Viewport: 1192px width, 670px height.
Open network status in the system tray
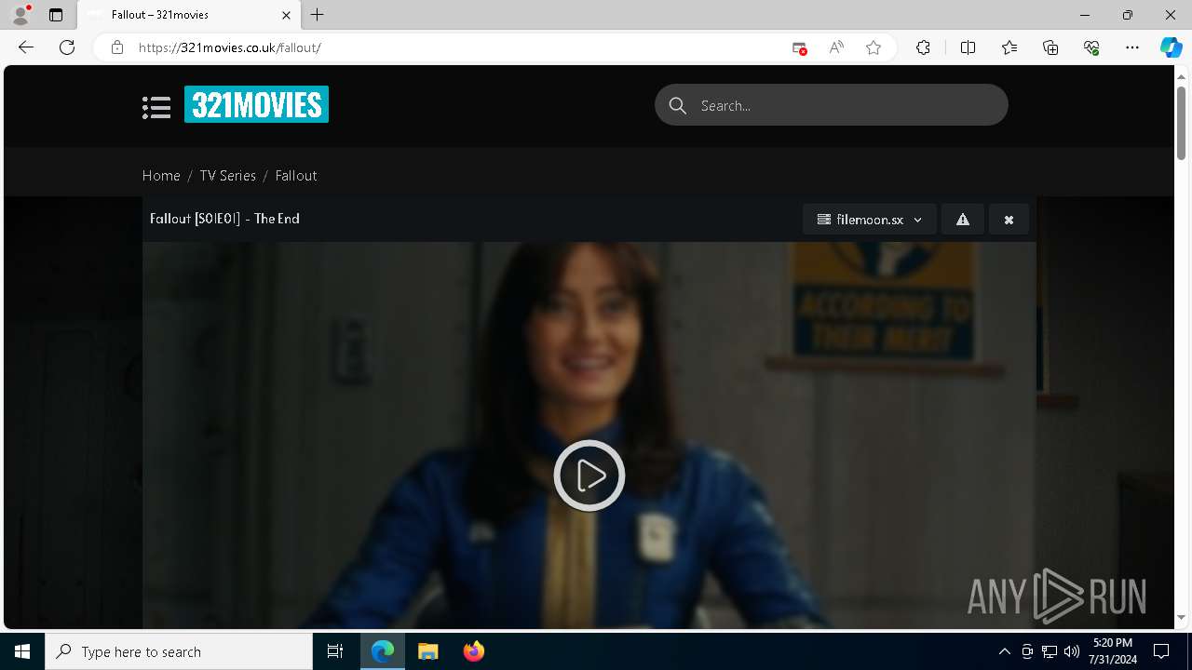point(1050,651)
